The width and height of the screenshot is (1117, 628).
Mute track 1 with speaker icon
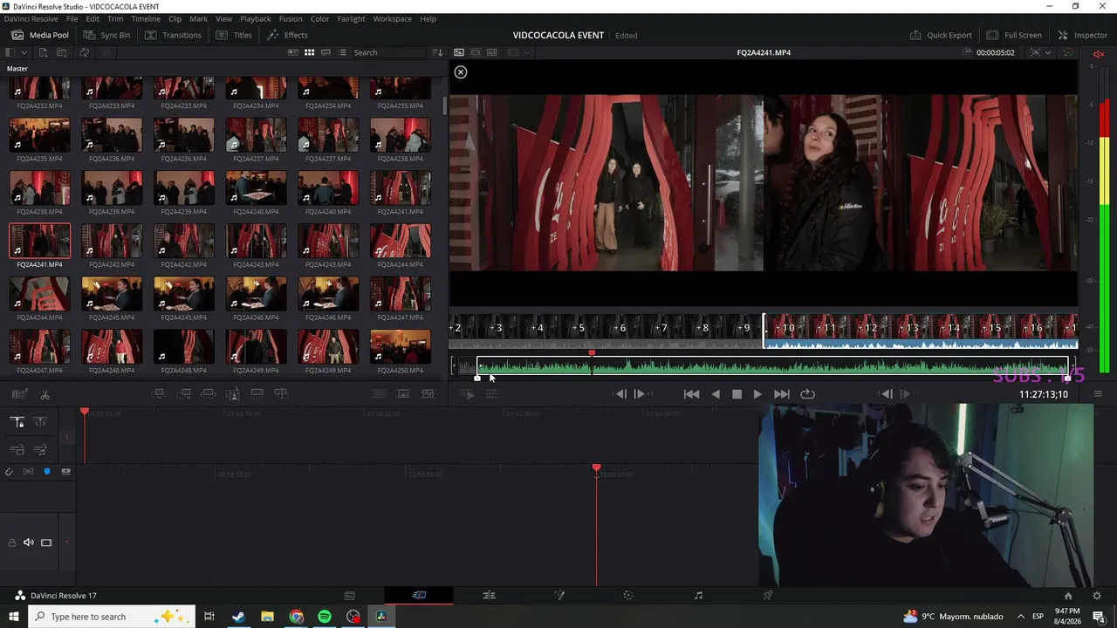click(29, 543)
